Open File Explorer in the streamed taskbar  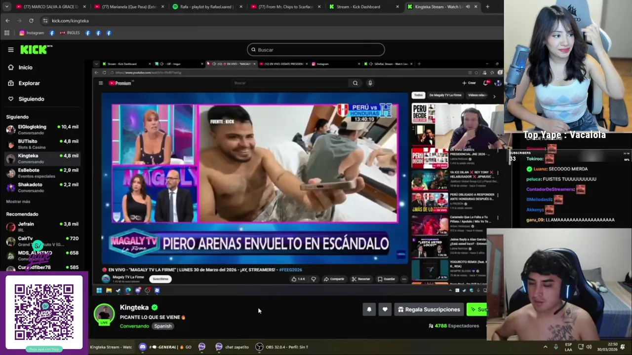[x=109, y=290]
